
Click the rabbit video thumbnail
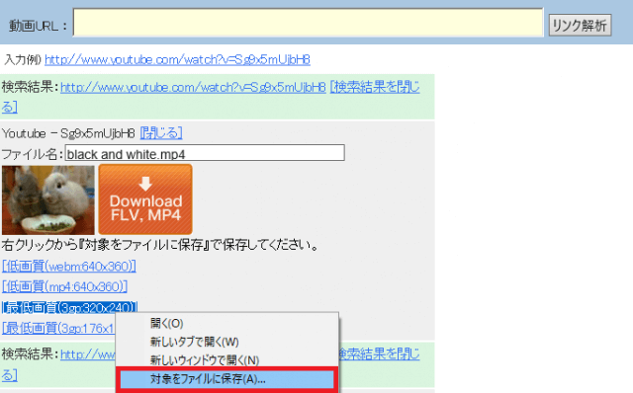48,199
